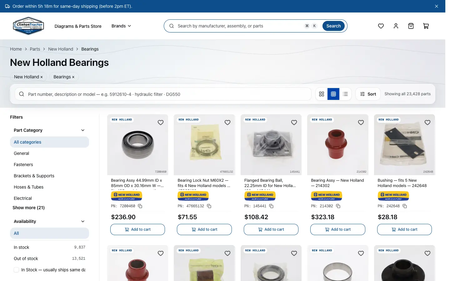Image resolution: width=450 pixels, height=281 pixels.
Task: Open the Bearing Assy 7200460 product image
Action: click(137, 145)
